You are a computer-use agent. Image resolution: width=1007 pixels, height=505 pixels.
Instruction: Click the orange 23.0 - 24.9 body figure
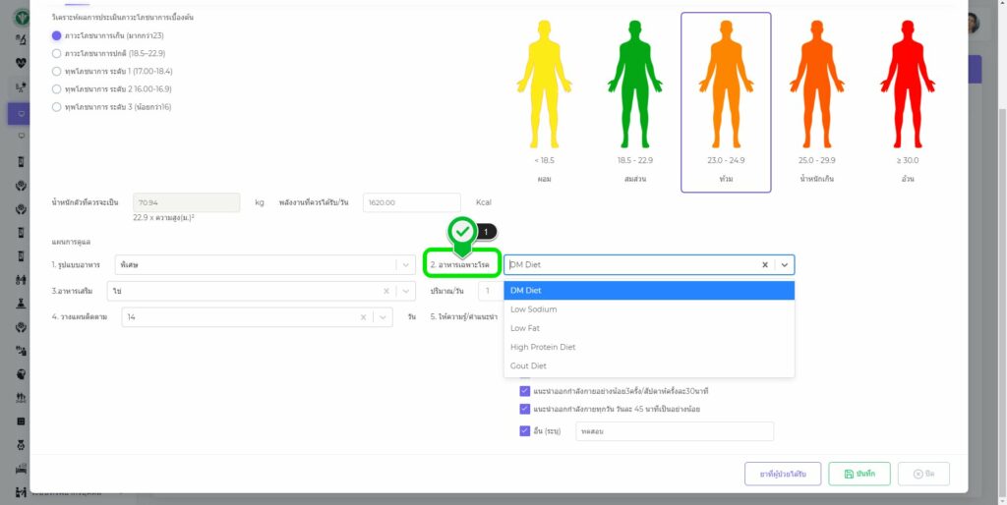[726, 84]
